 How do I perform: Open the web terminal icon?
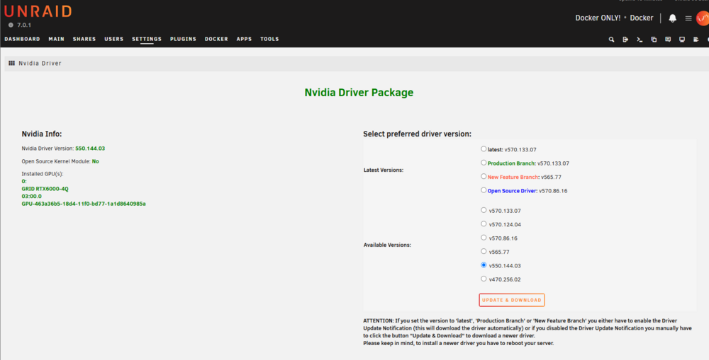640,40
